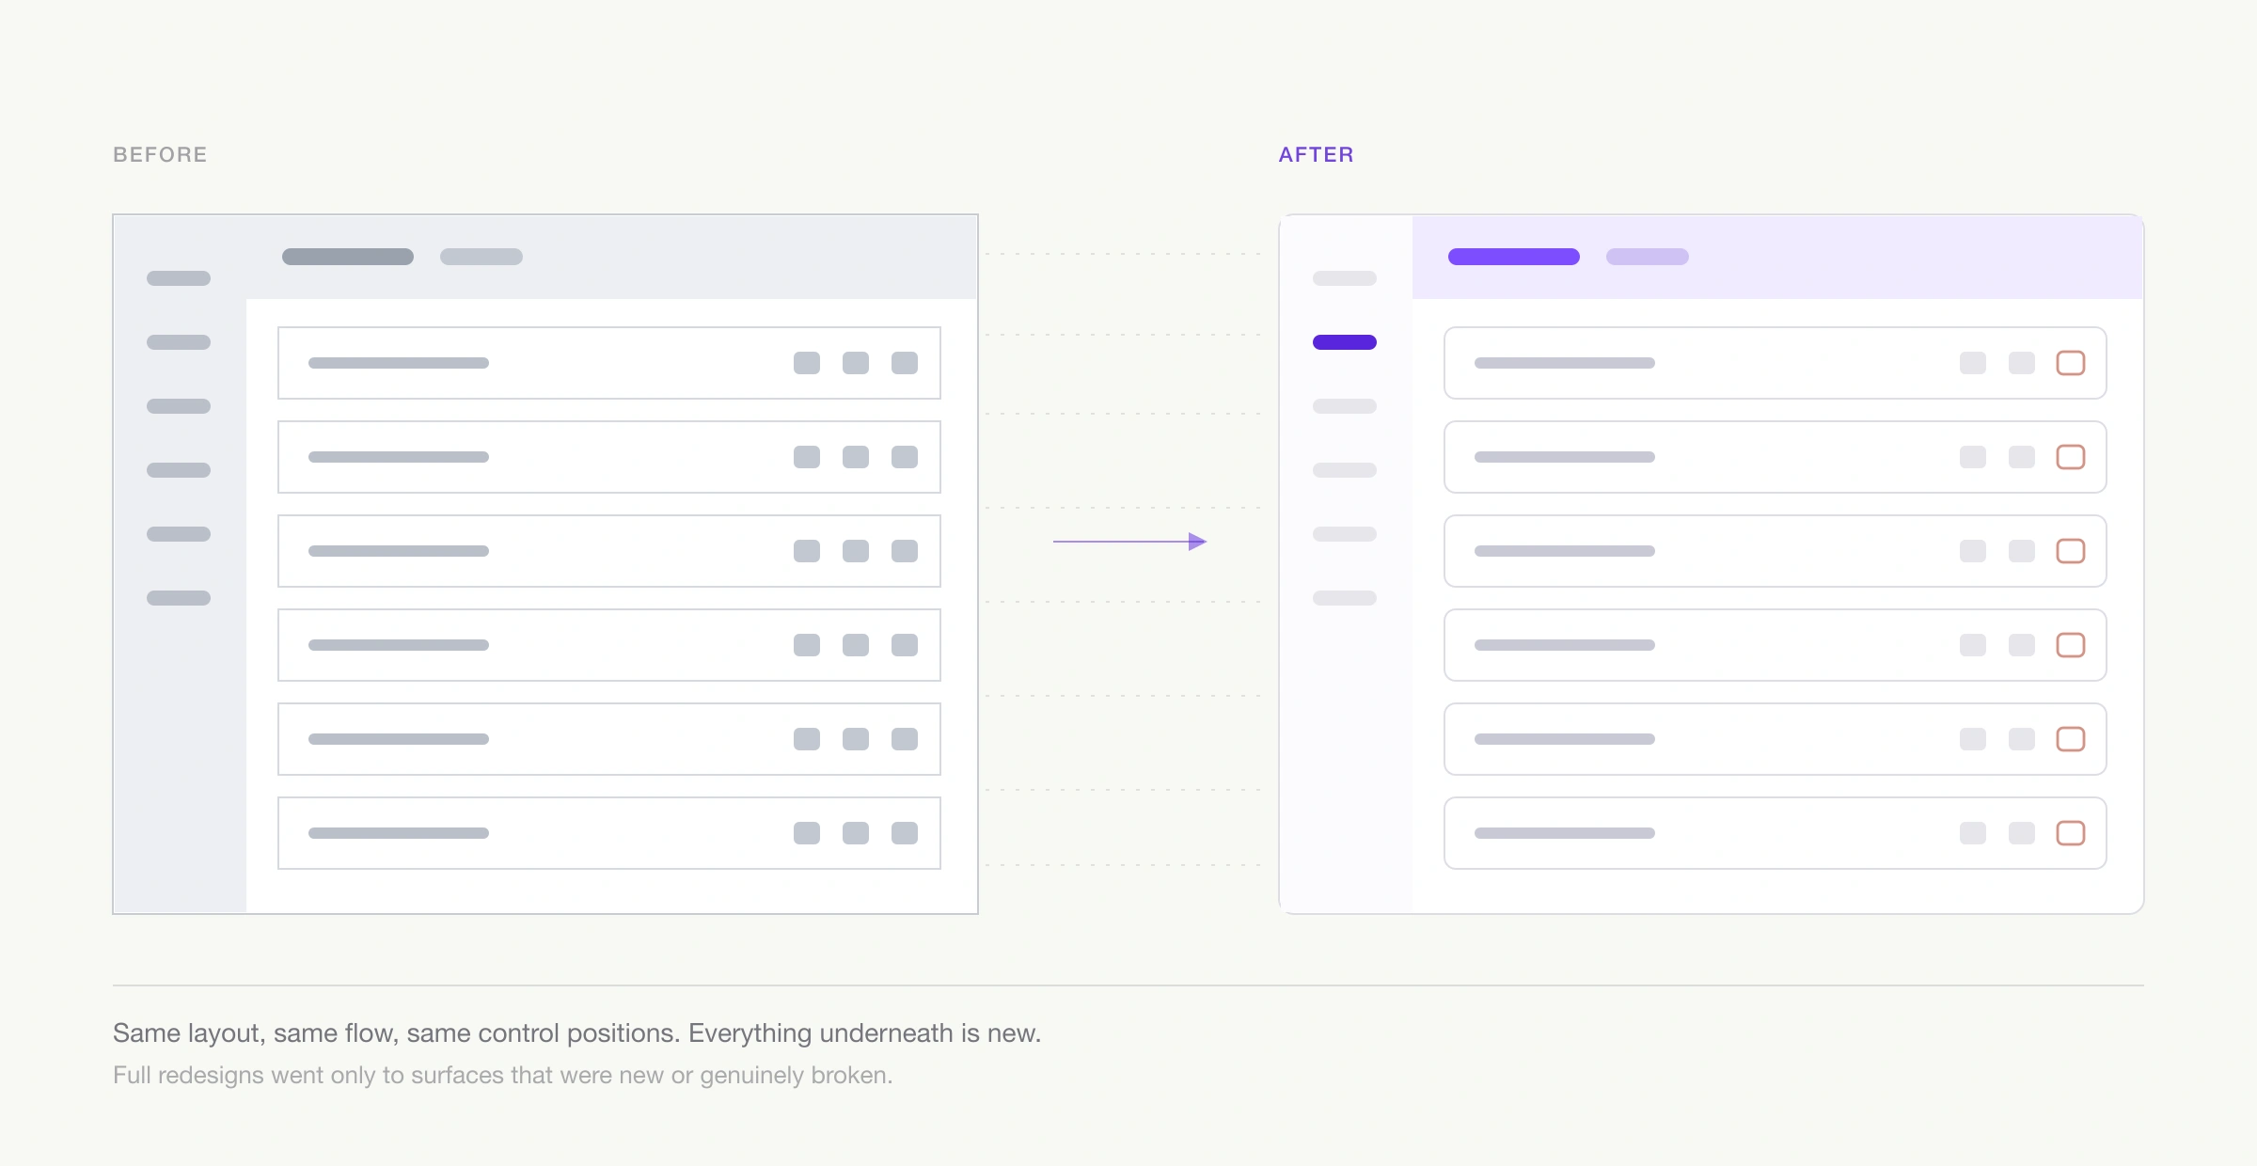
Task: Click the caption starting "Same layout, same flow"
Action: [576, 1033]
